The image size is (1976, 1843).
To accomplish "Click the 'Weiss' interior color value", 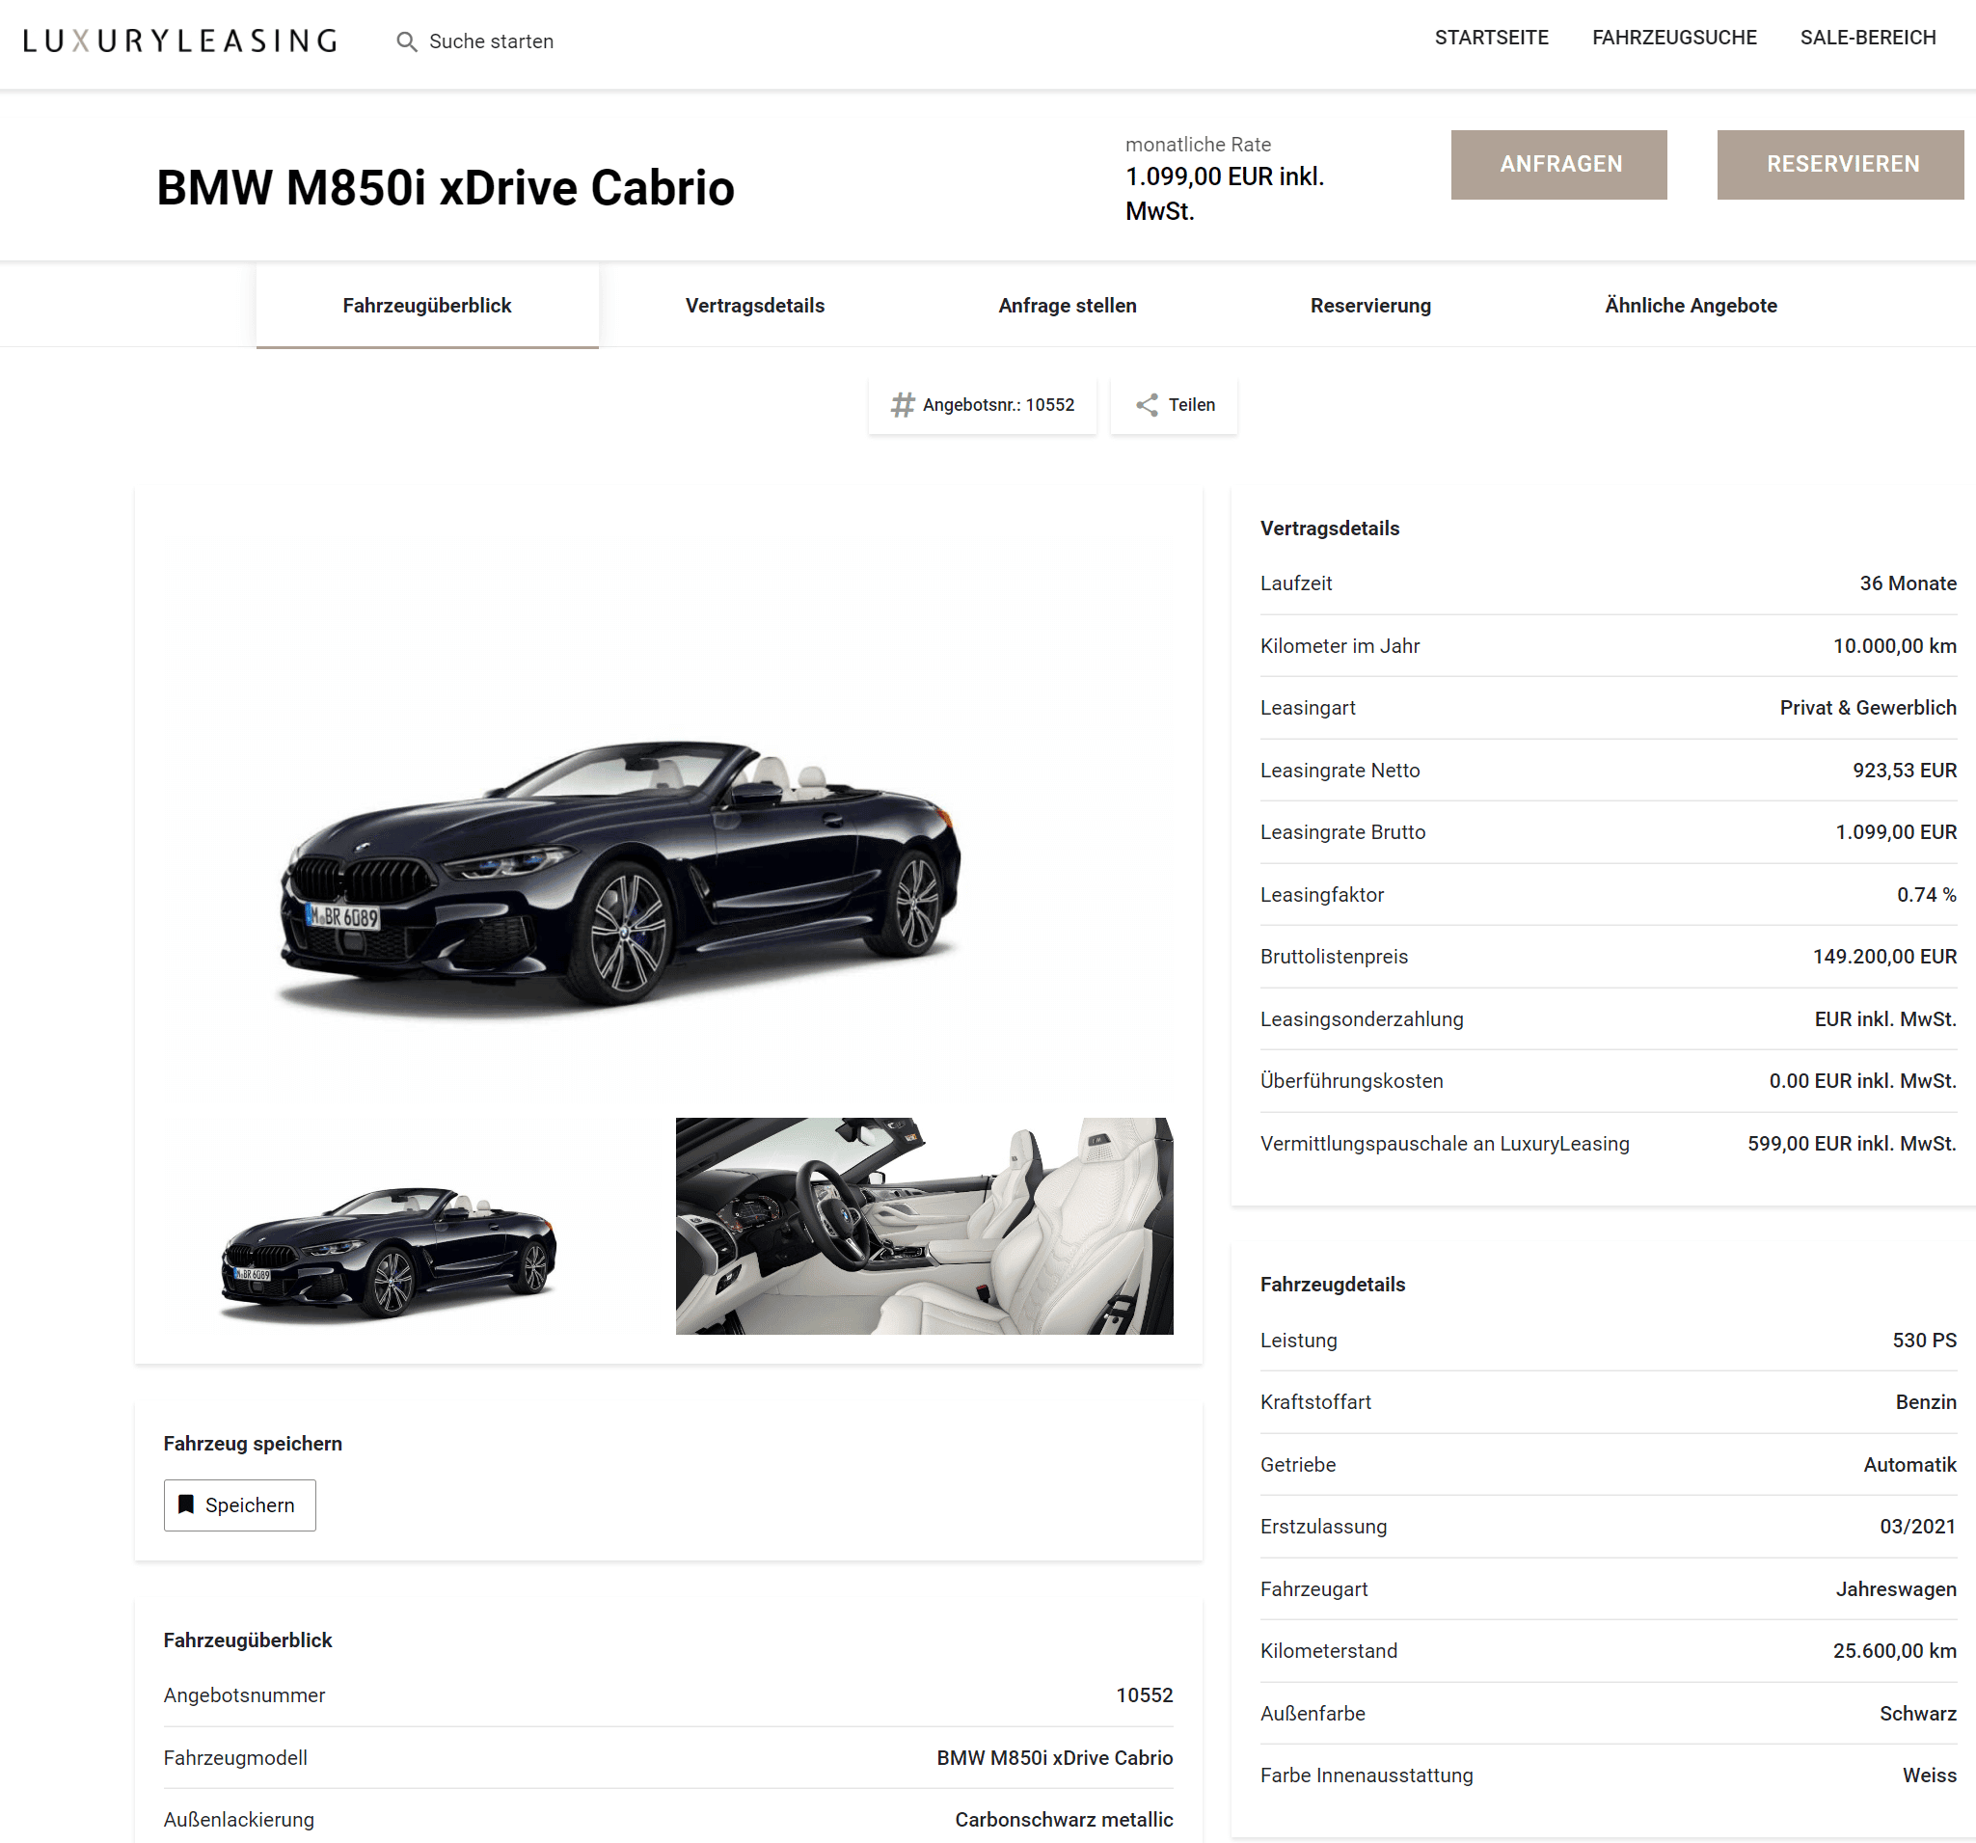I will [1930, 1775].
